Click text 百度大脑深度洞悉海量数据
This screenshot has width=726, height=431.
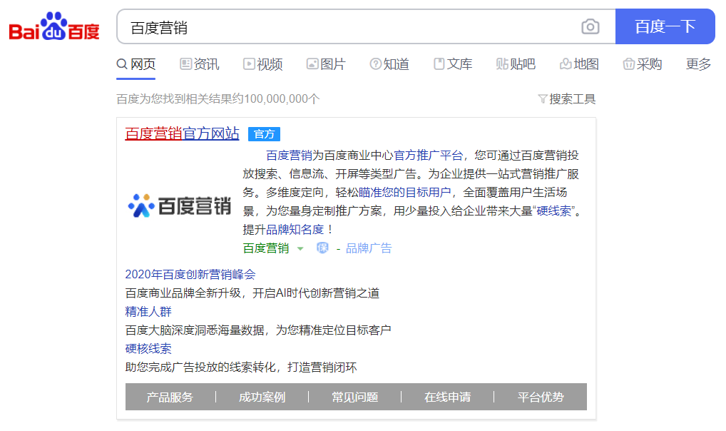(x=195, y=330)
